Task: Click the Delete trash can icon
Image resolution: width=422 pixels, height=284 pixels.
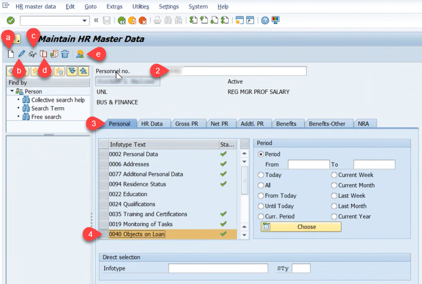Action: [x=65, y=54]
